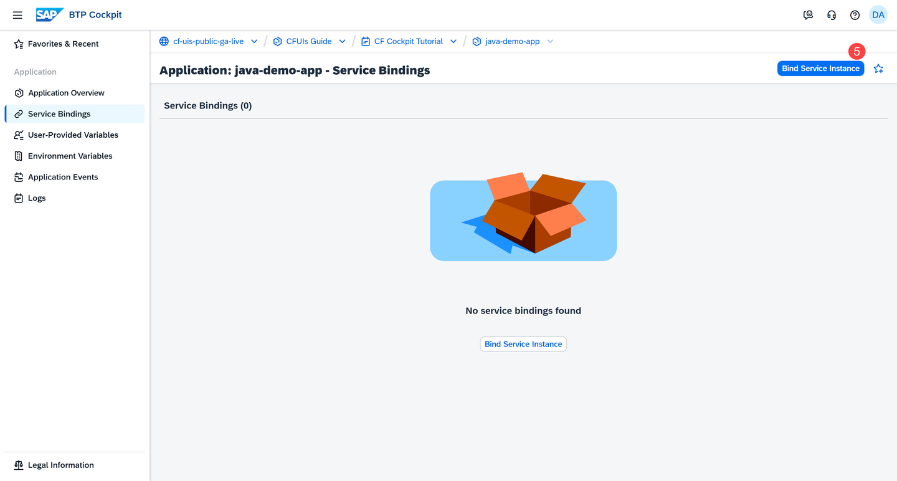Click Bind Service Instance below empty message
Image resolution: width=897 pixels, height=481 pixels.
coord(523,344)
